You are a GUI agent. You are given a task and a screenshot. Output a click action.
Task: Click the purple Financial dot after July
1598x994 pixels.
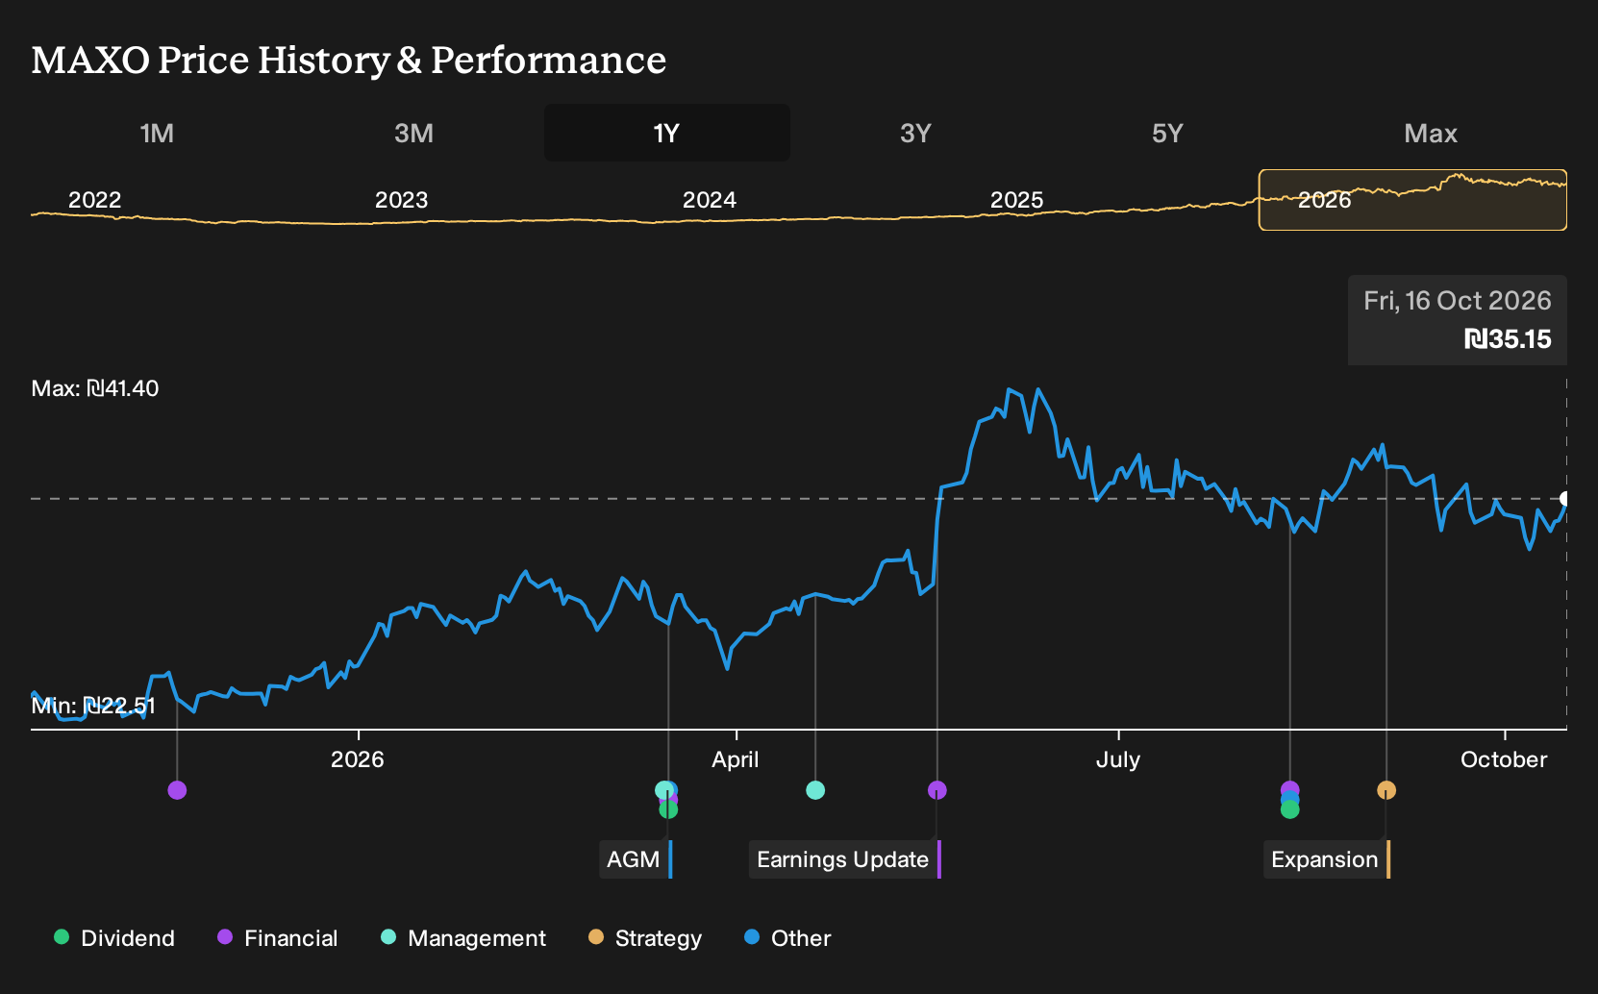pyautogui.click(x=1290, y=789)
